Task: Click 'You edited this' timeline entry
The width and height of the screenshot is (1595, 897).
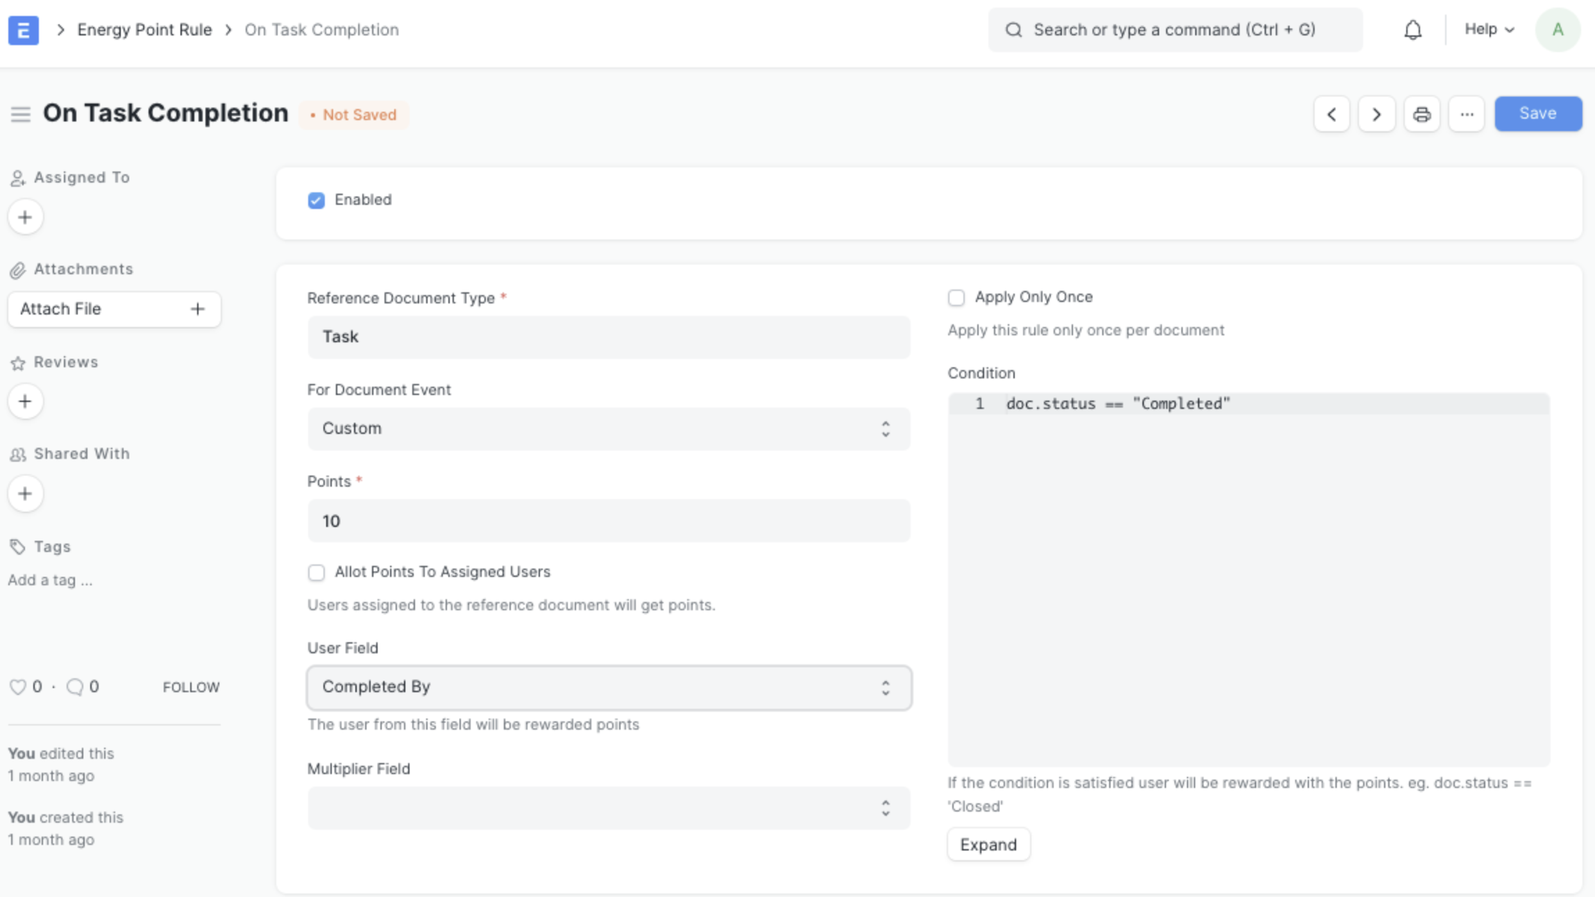Action: (x=61, y=764)
